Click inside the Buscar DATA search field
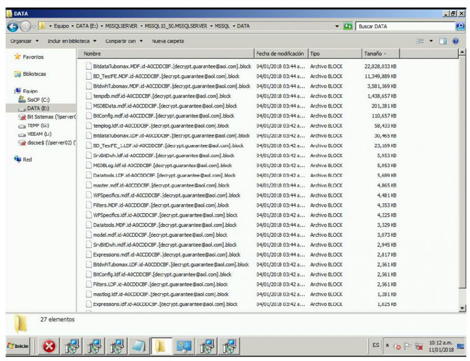The height and width of the screenshot is (361, 470). click(405, 27)
